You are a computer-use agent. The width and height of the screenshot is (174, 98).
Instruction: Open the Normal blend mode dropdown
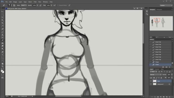[x=156, y=75]
